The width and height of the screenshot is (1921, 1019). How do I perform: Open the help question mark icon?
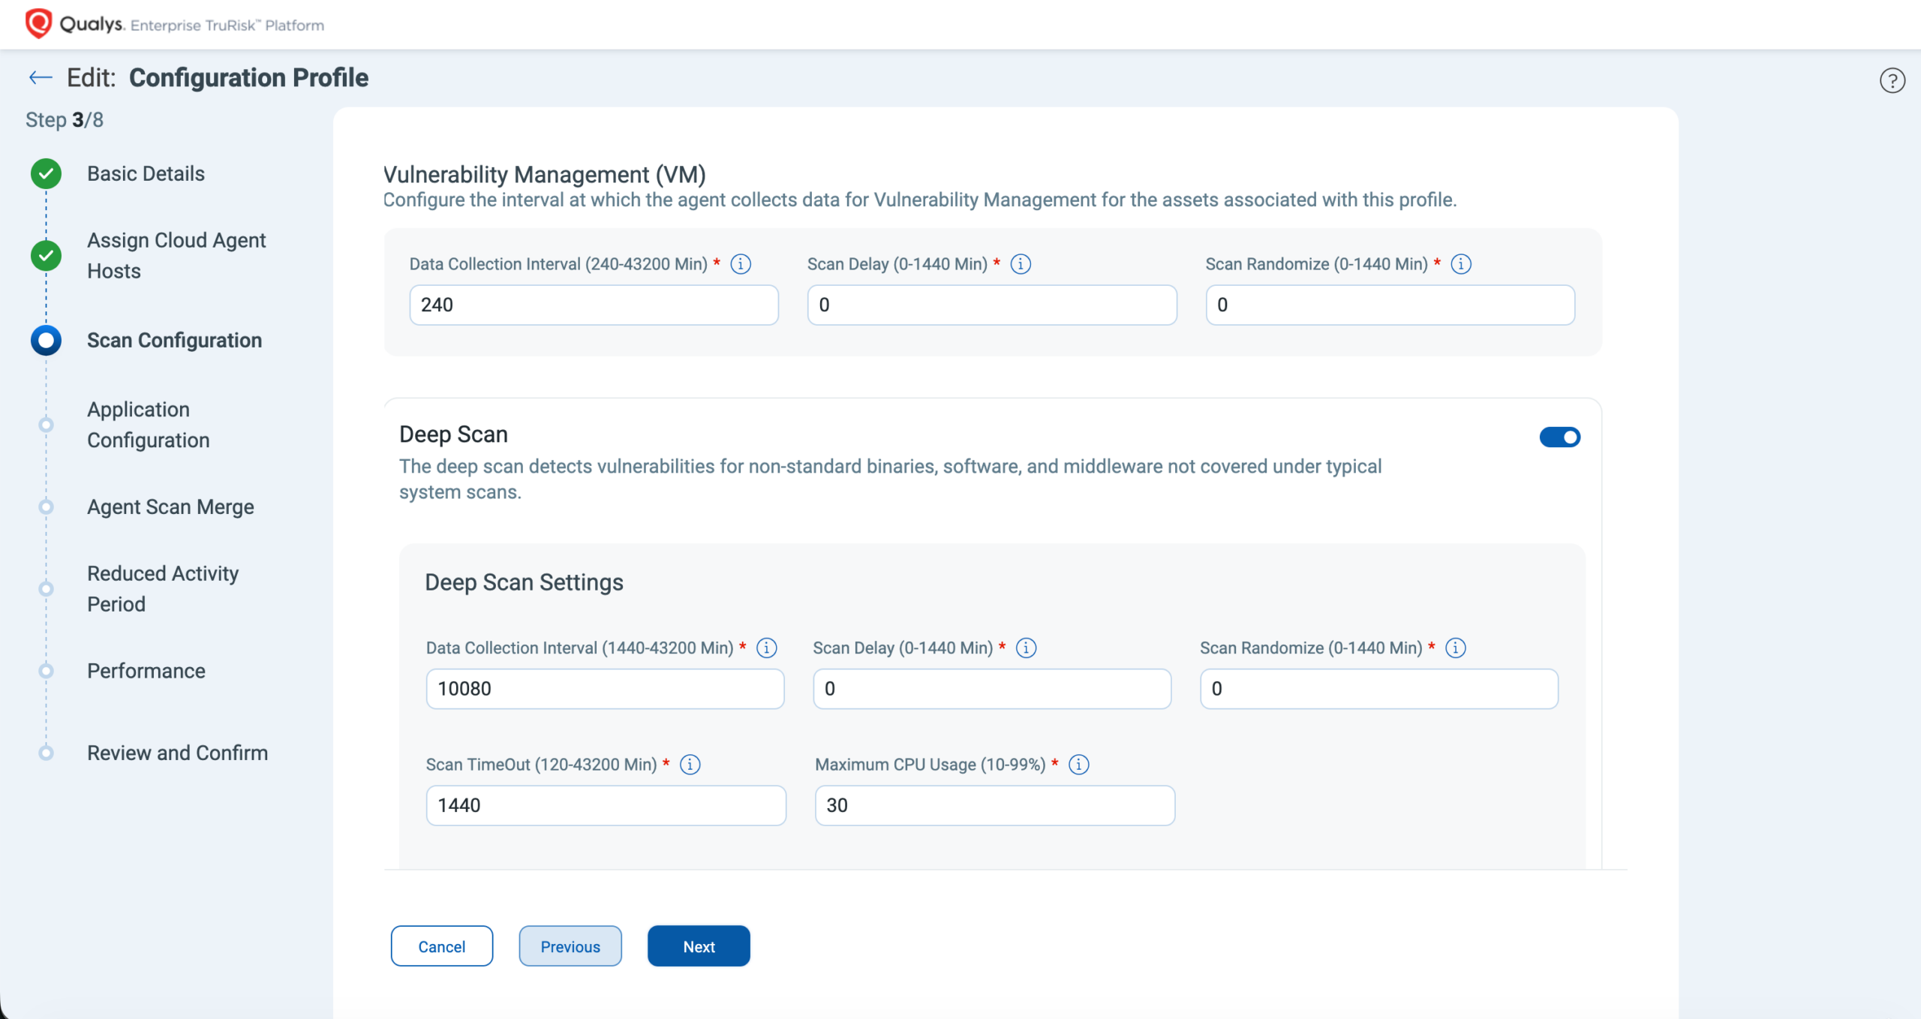tap(1892, 80)
